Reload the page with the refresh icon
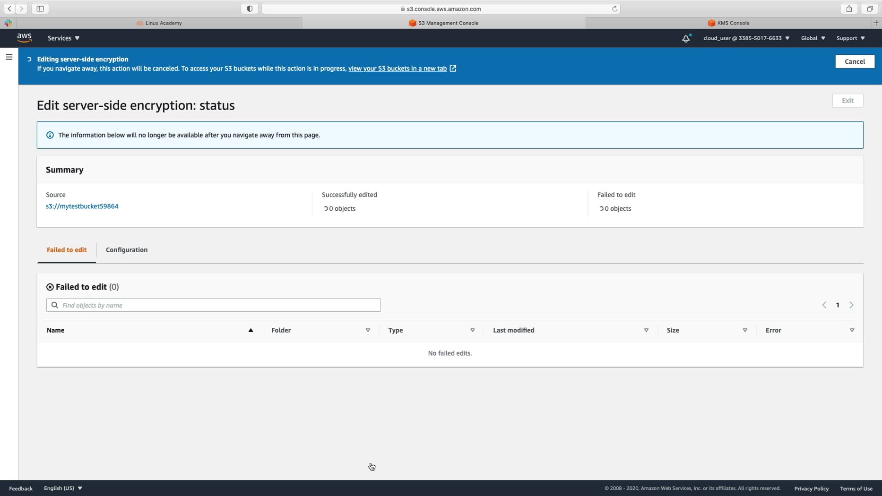 pyautogui.click(x=614, y=9)
